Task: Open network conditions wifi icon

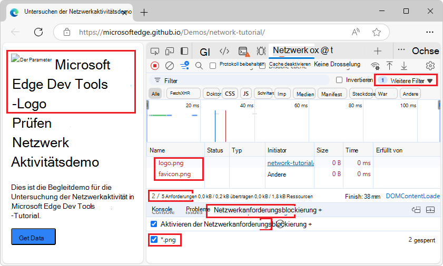Action: click(x=375, y=66)
